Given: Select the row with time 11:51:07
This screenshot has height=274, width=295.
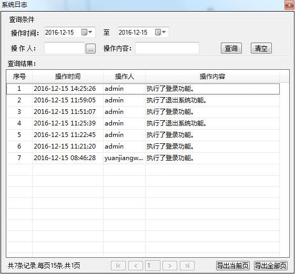Looking at the screenshot, I should click(x=143, y=112).
